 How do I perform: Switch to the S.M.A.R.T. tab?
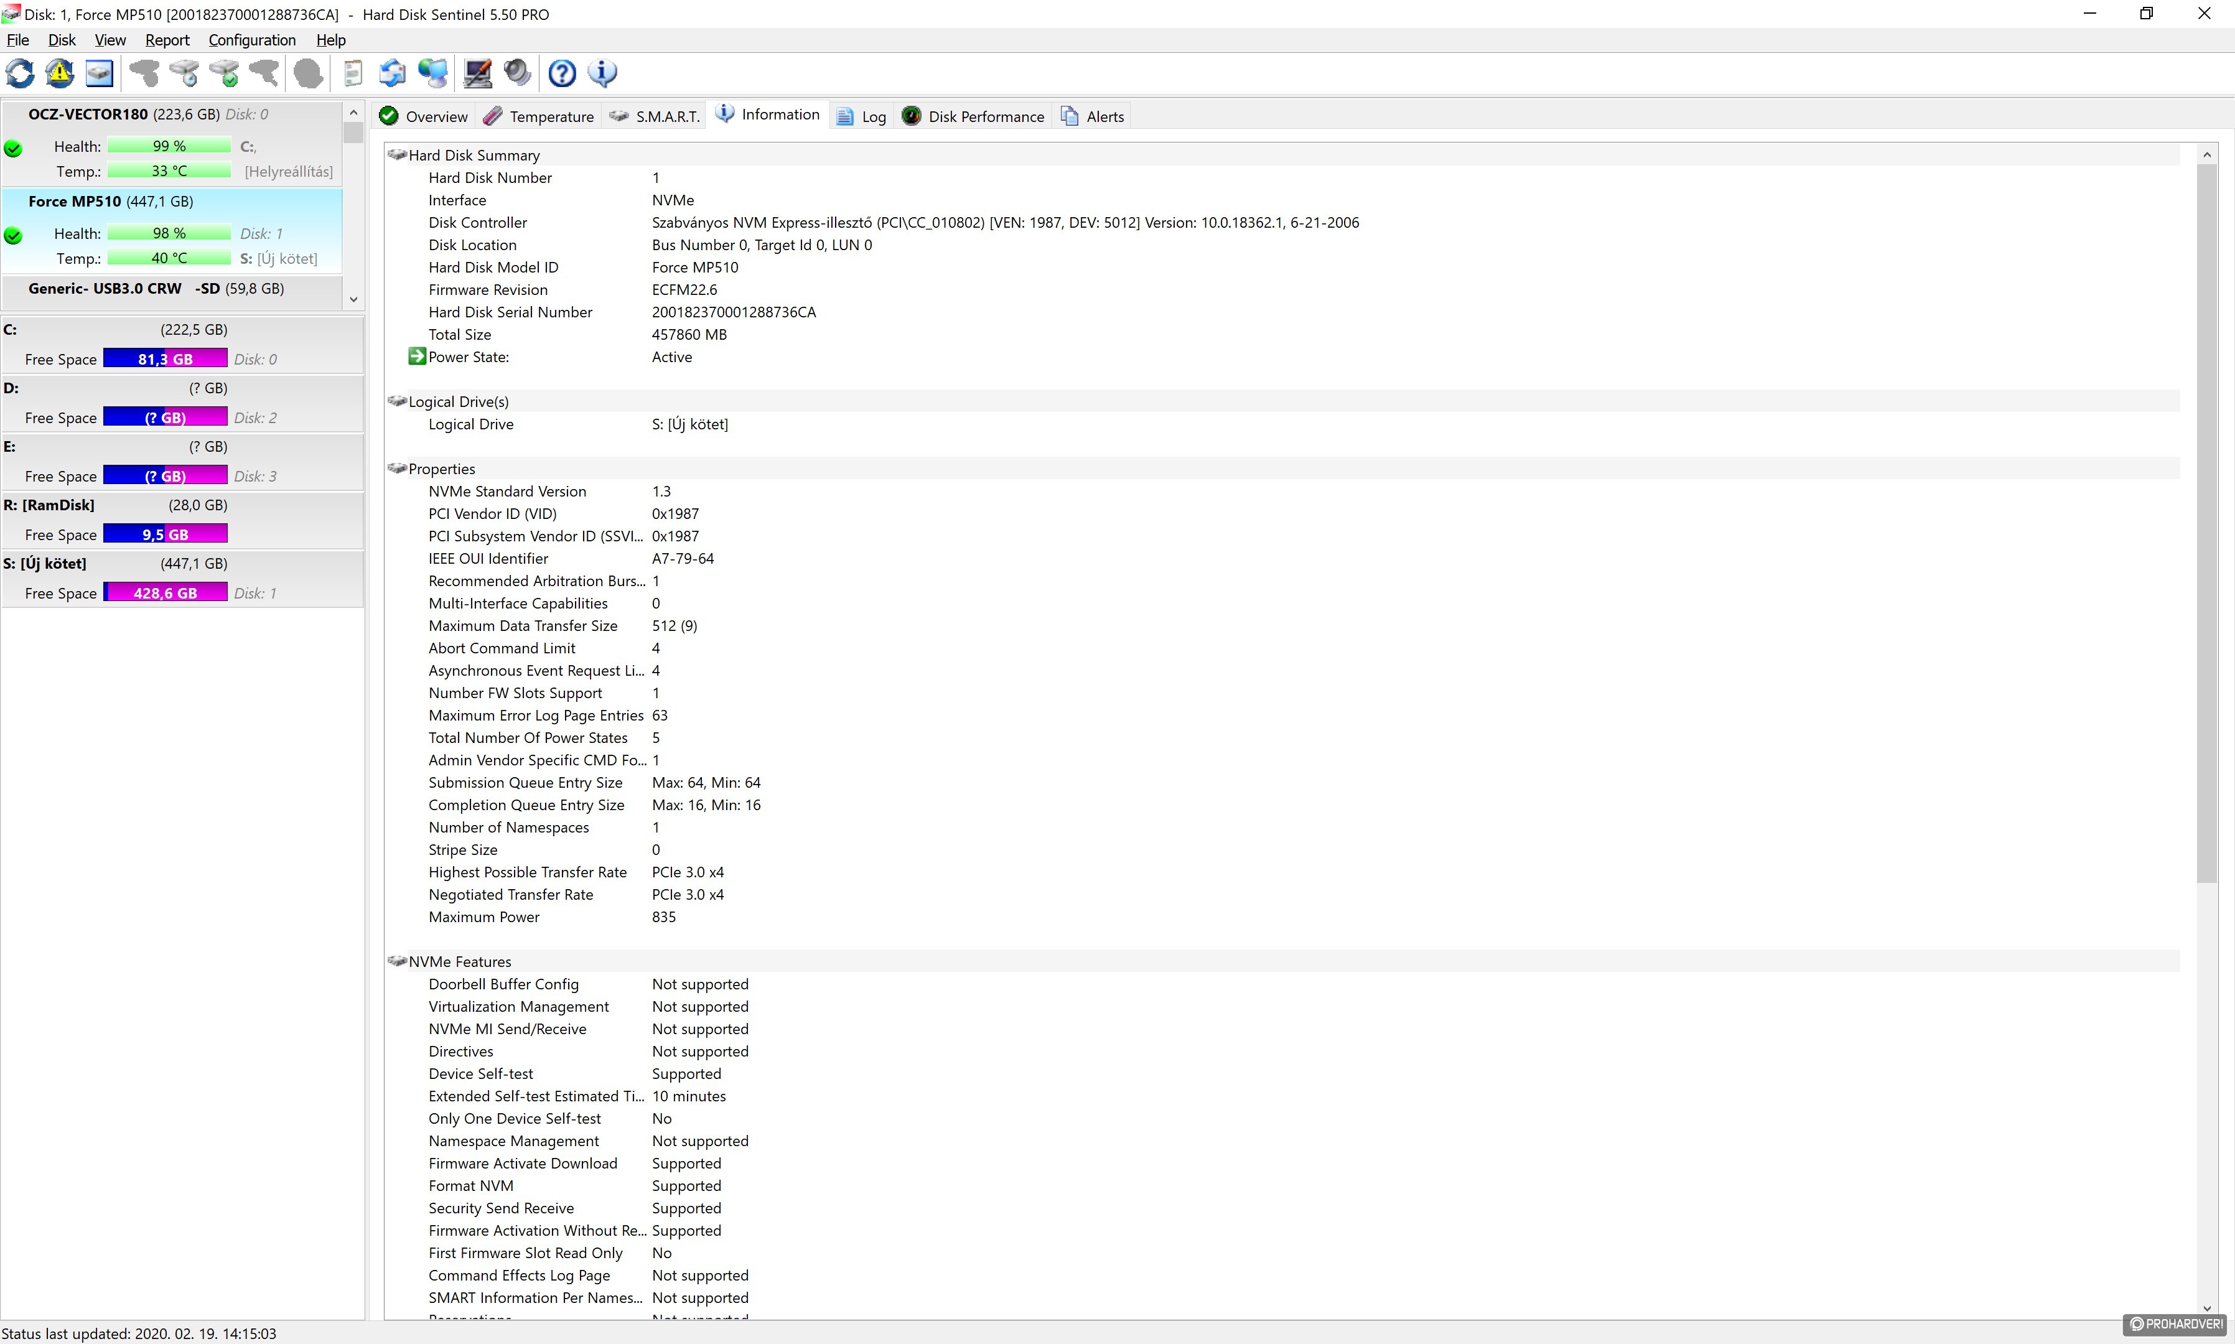tap(655, 116)
